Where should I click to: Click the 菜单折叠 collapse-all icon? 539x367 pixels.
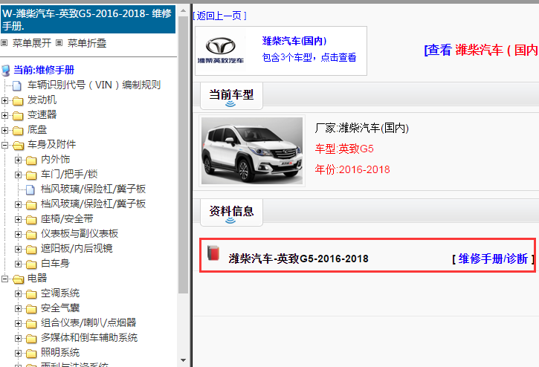point(59,43)
